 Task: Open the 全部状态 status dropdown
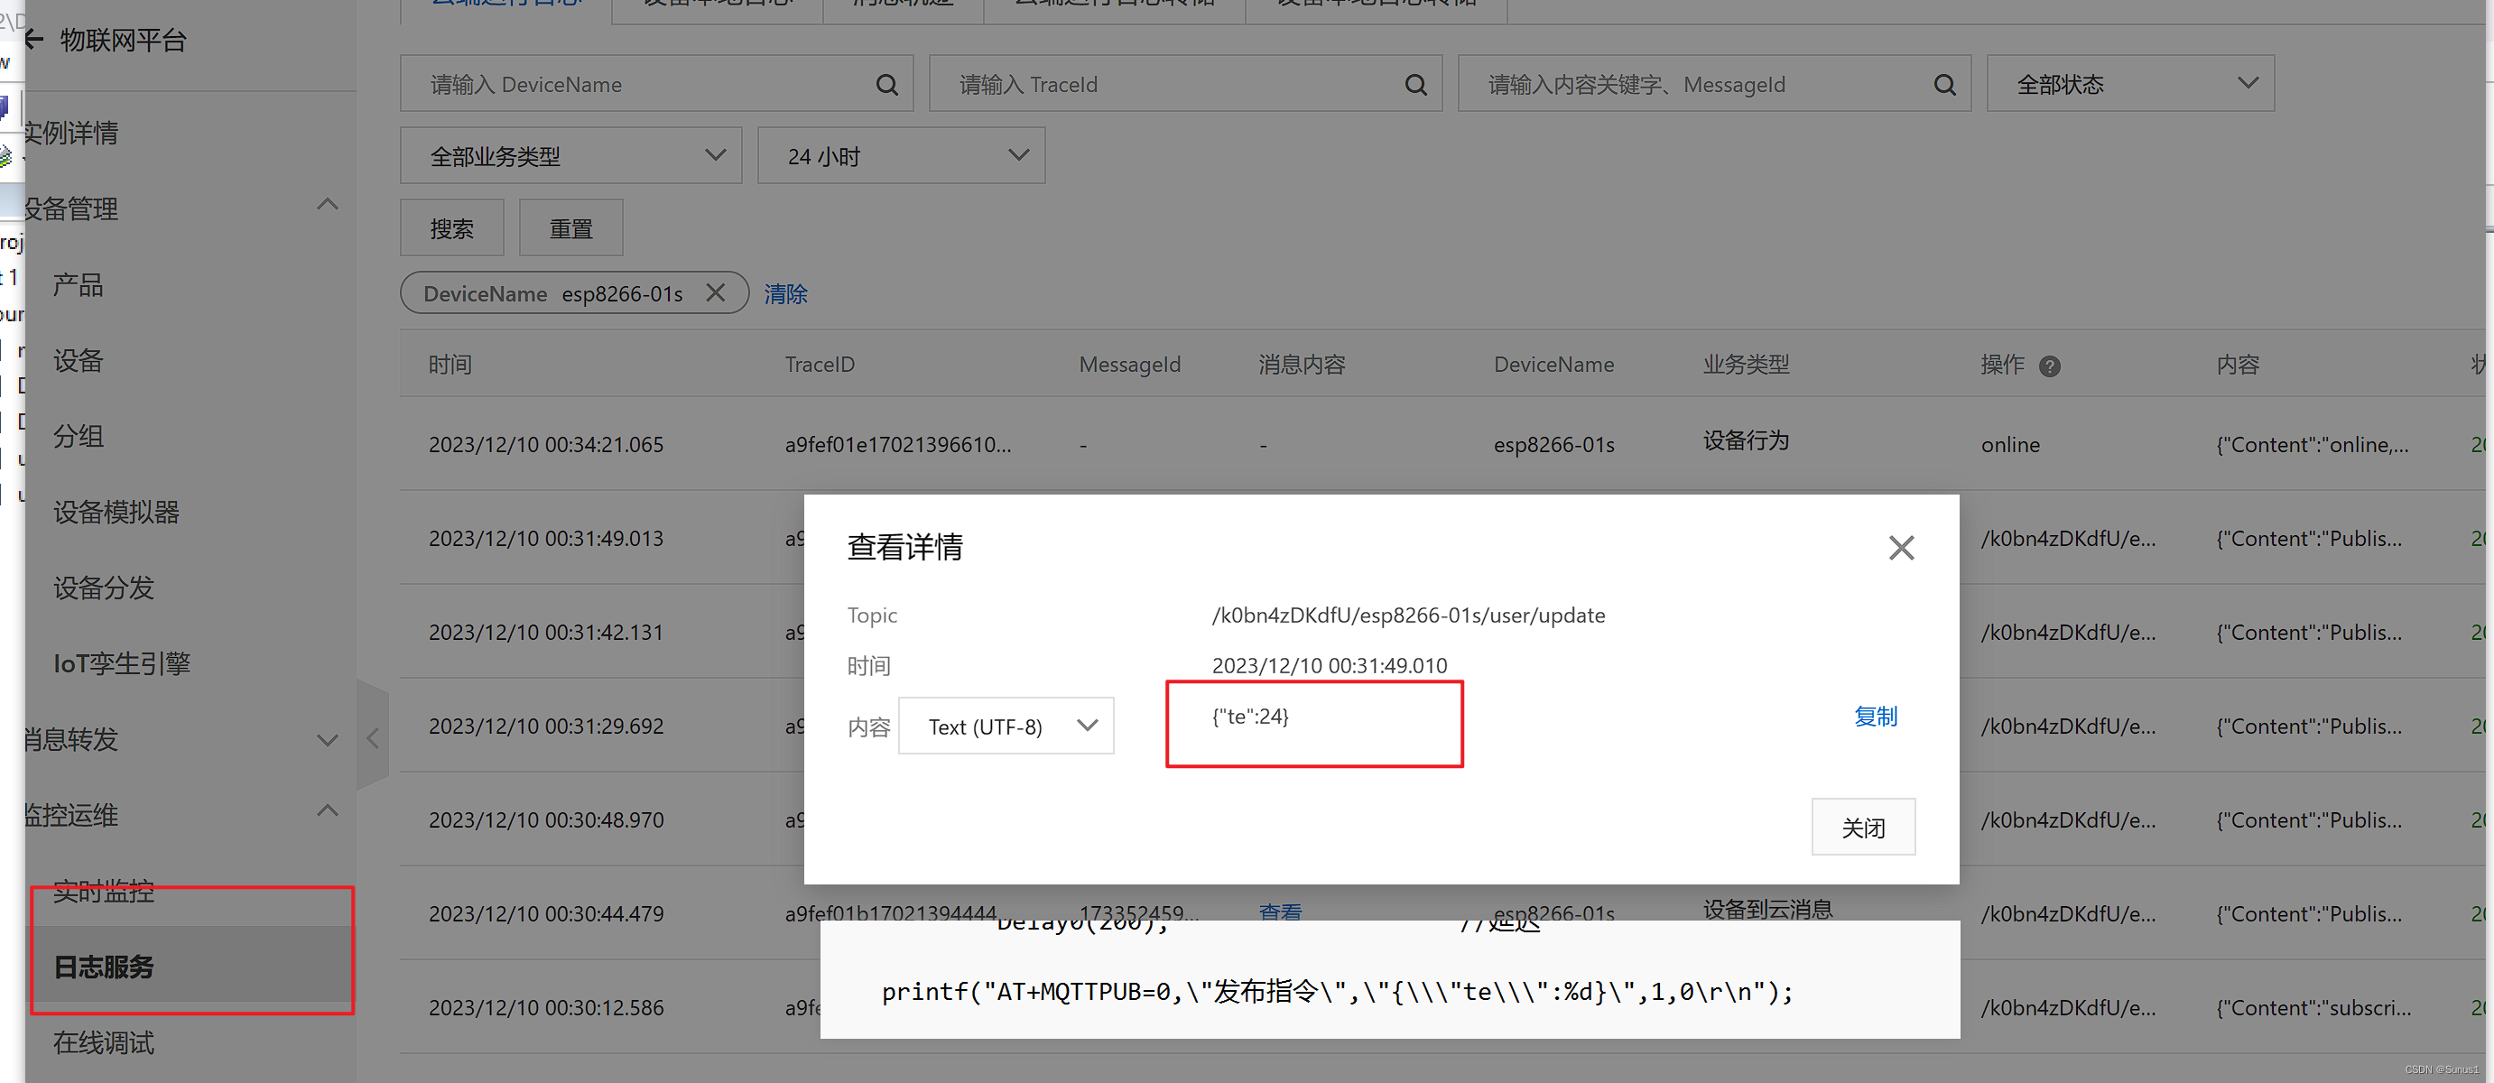[x=2130, y=84]
